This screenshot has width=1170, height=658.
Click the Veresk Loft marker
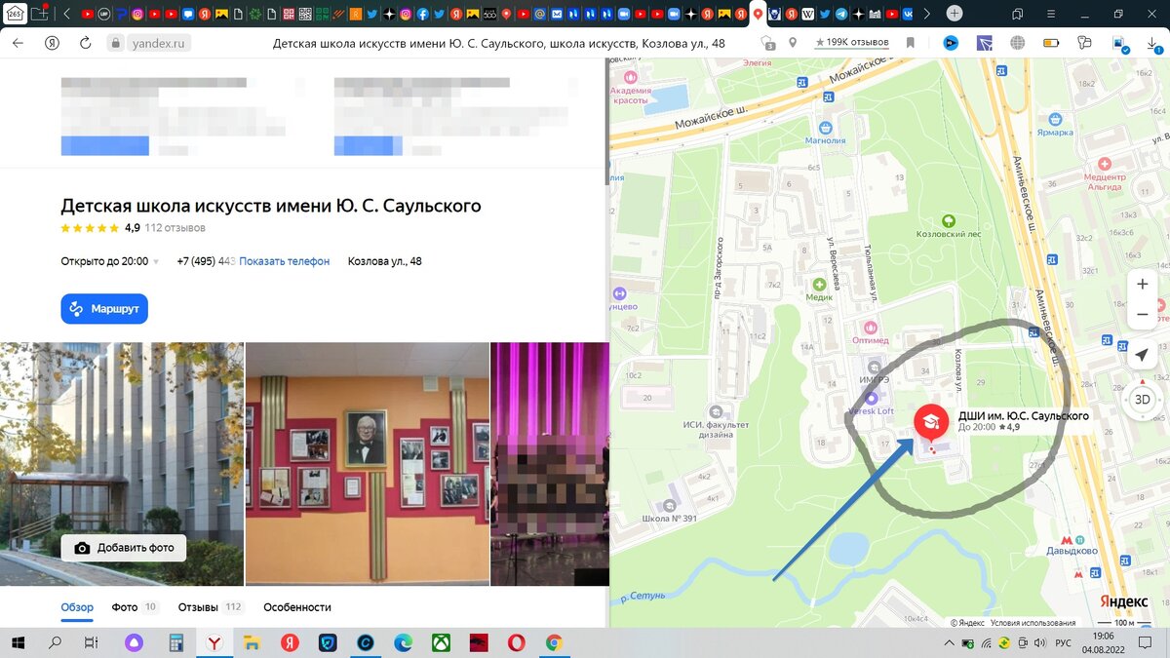tap(872, 398)
